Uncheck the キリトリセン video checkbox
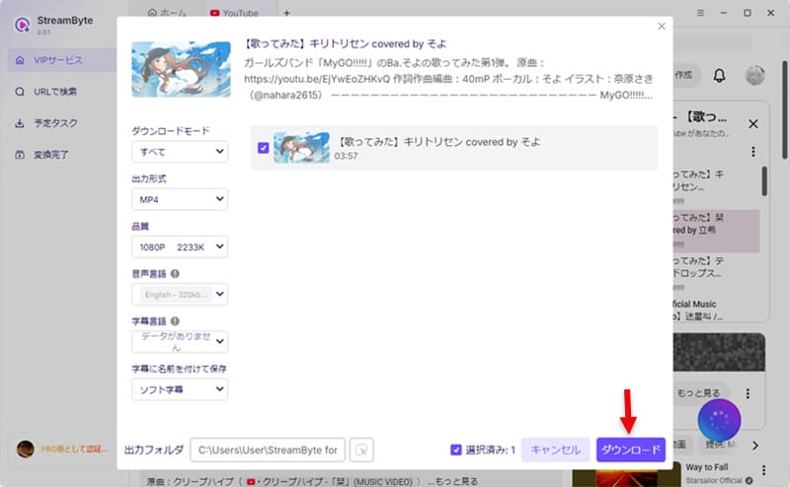The height and width of the screenshot is (487, 790). point(263,148)
